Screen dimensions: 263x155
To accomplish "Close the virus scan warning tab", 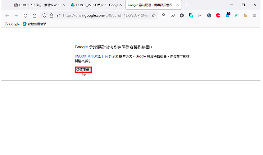I will pyautogui.click(x=177, y=5).
